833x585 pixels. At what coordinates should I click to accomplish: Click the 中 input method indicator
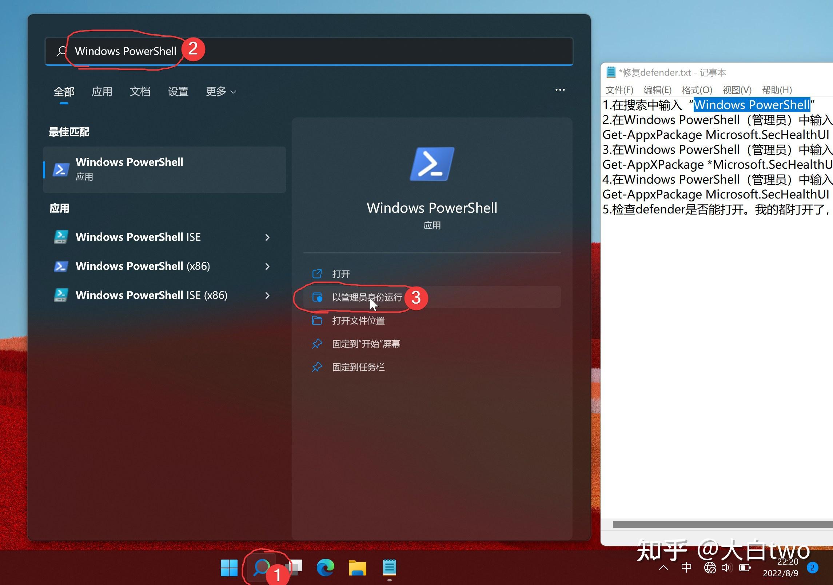point(687,566)
